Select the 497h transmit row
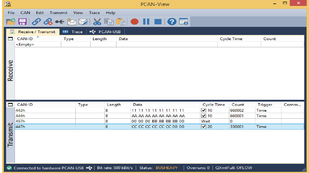The width and height of the screenshot is (309, 173). (159, 121)
